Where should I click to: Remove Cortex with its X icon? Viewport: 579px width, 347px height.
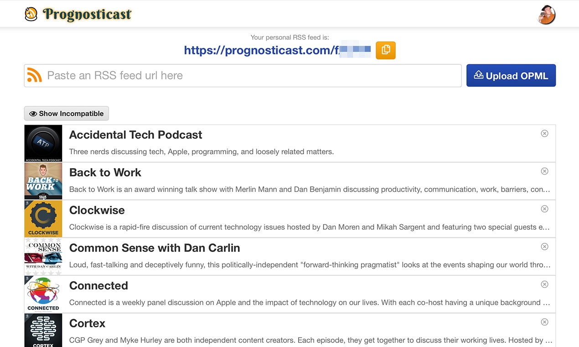coord(544,322)
